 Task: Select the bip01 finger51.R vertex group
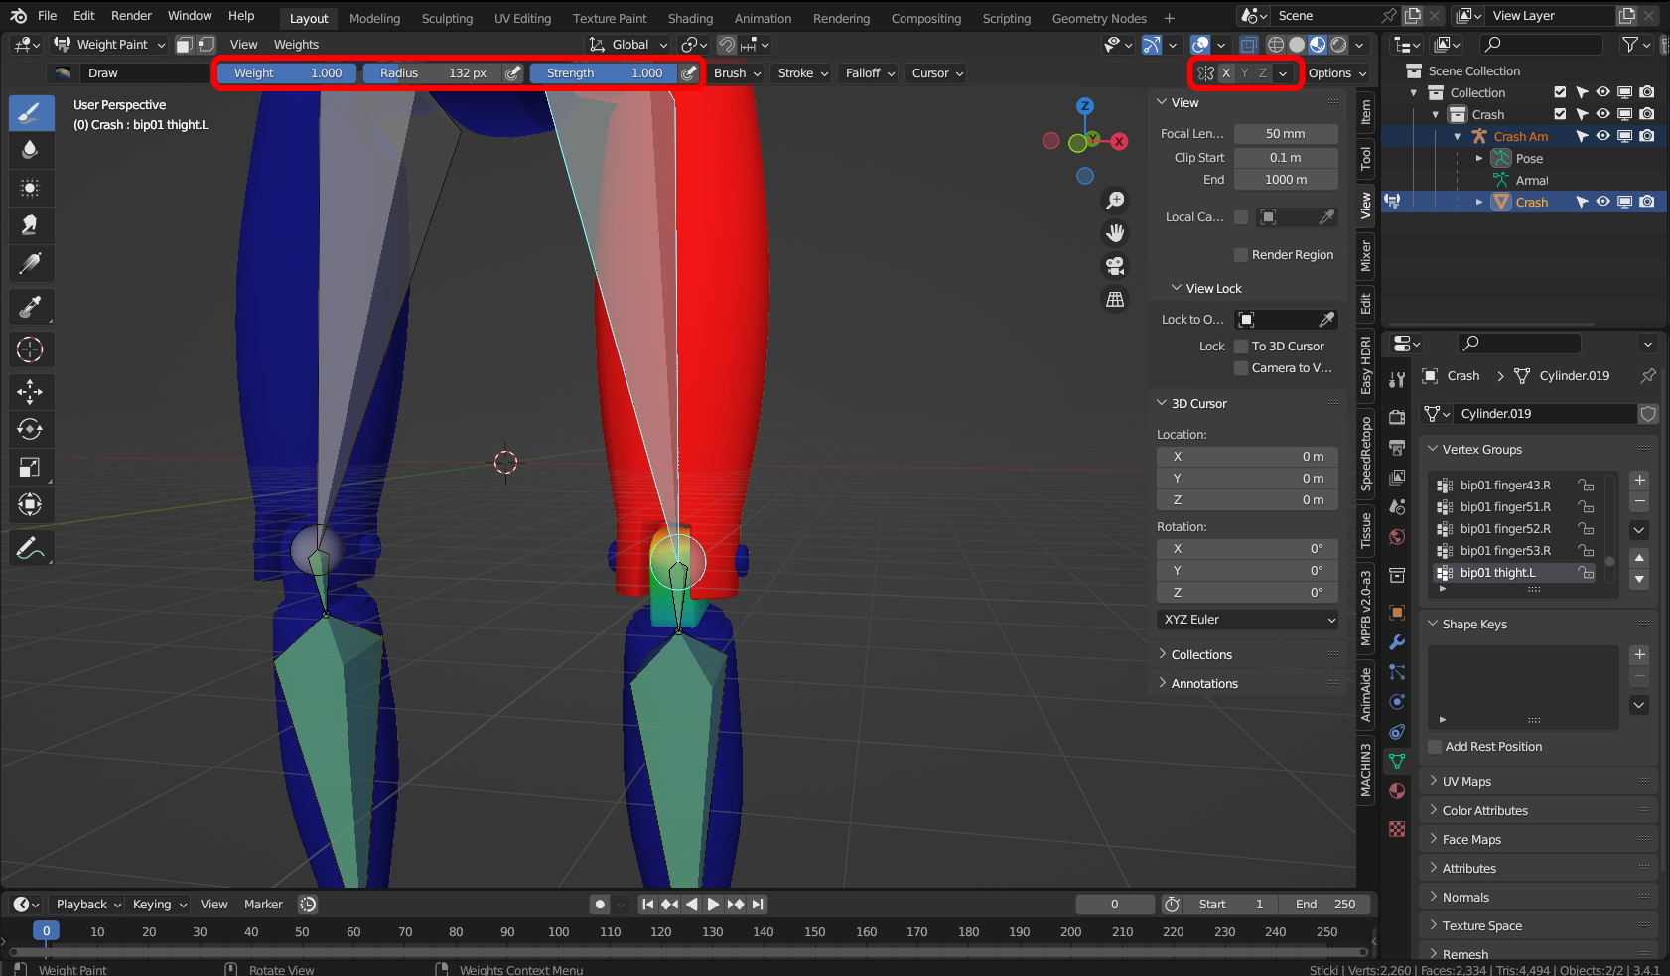[x=1504, y=507]
